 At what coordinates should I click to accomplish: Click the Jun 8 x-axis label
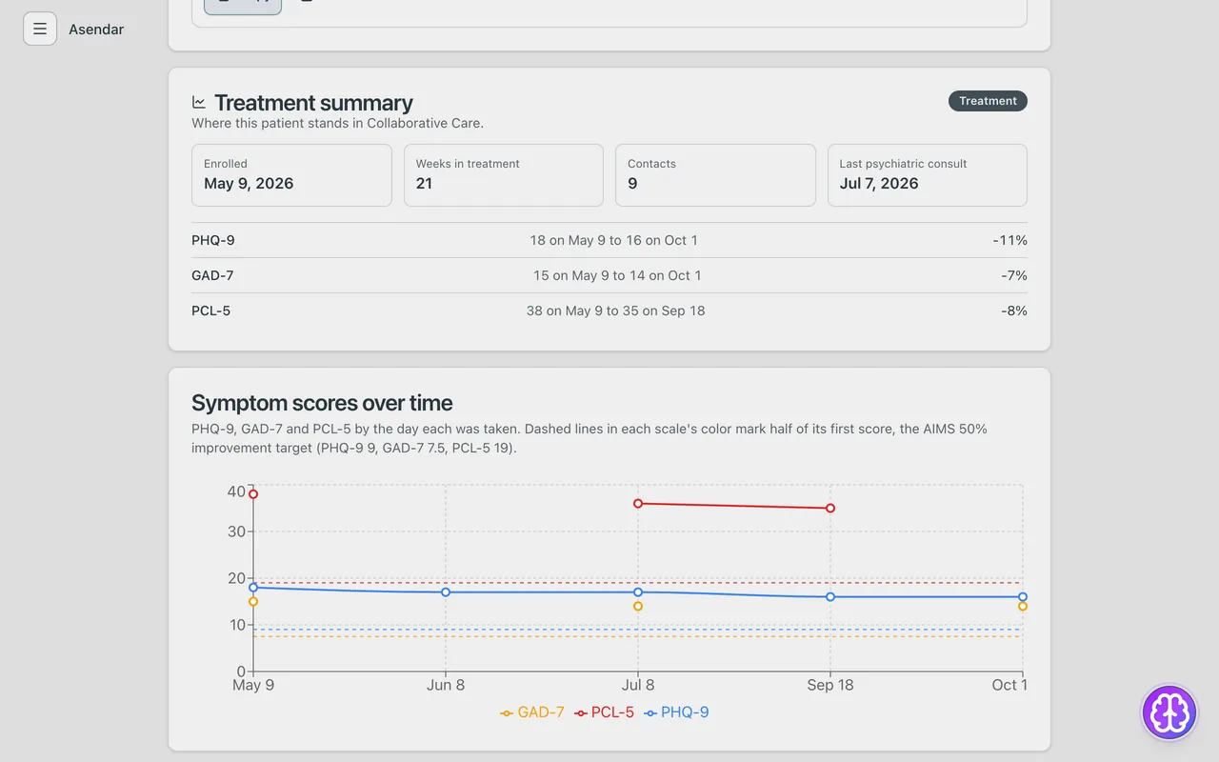click(x=446, y=685)
